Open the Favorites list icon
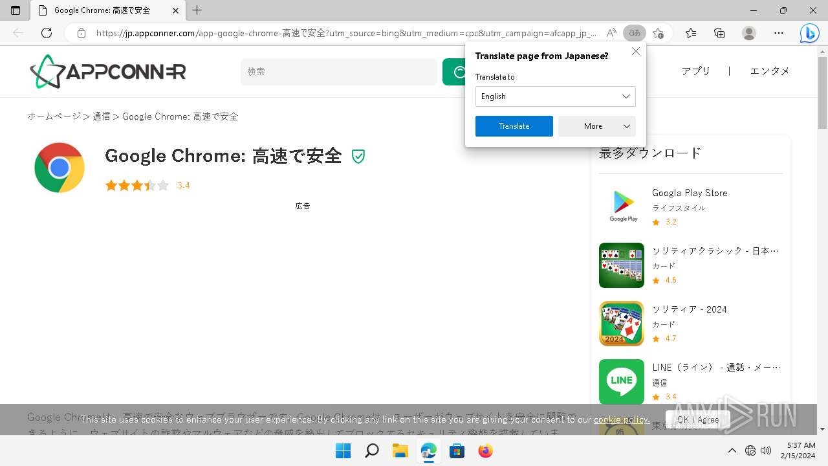 point(691,33)
